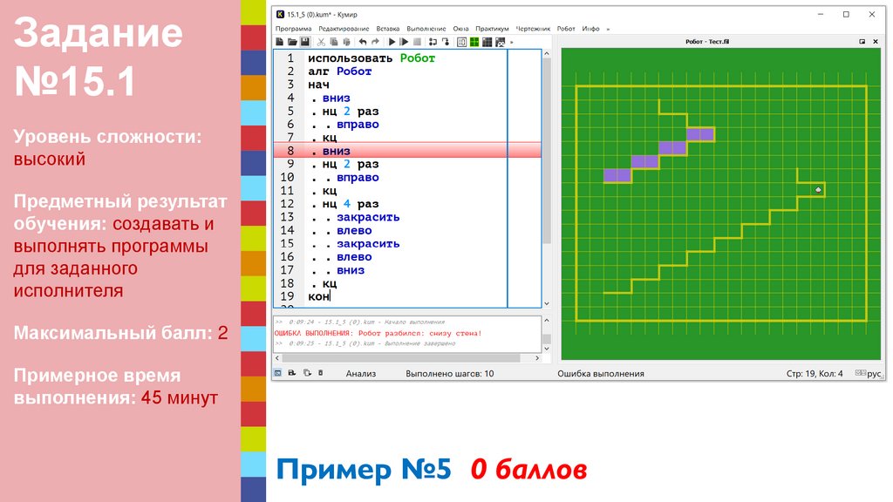This screenshot has height=502, width=893.
Task: Create a new program file
Action: [x=279, y=42]
